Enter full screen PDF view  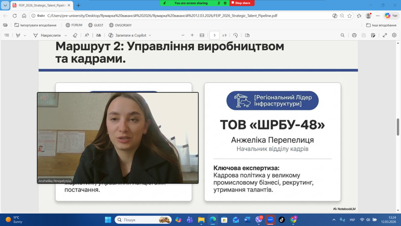[x=385, y=35]
